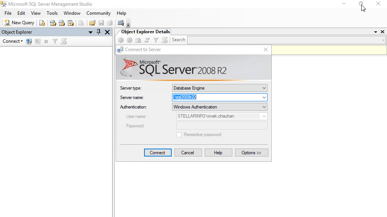The width and height of the screenshot is (387, 217).
Task: Click the Open File folder icon
Action: pyautogui.click(x=92, y=23)
